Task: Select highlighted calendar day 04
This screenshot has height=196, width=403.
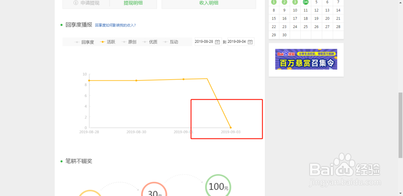Action: [305, 2]
